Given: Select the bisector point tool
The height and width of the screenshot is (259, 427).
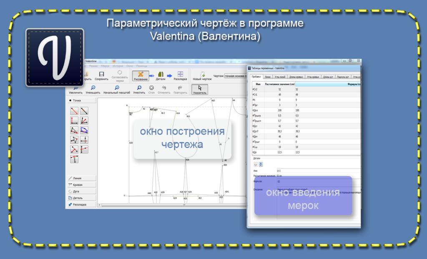Looking at the screenshot, I should point(84,121).
